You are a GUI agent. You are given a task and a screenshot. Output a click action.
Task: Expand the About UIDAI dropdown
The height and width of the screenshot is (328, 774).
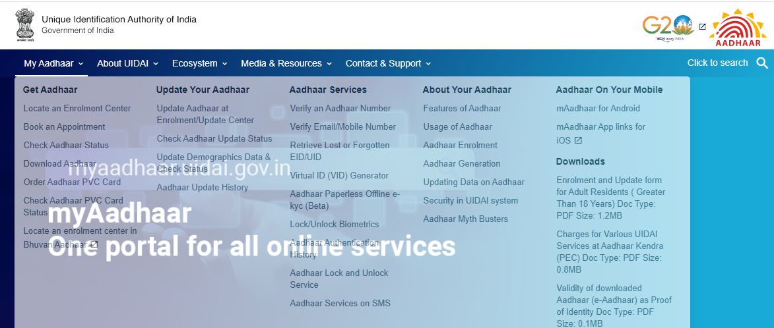point(127,63)
